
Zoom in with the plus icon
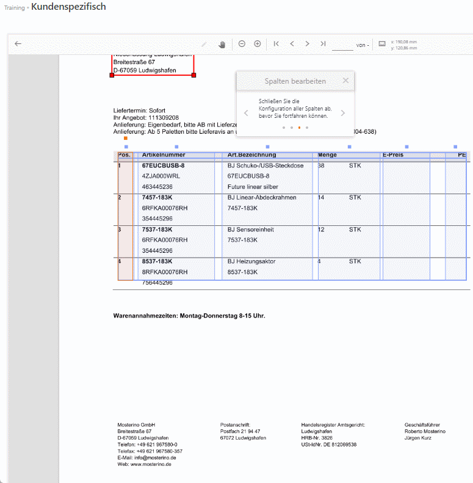pyautogui.click(x=258, y=44)
